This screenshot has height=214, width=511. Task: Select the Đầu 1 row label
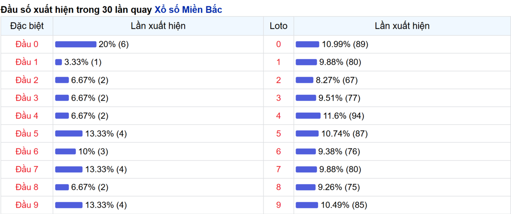27,62
